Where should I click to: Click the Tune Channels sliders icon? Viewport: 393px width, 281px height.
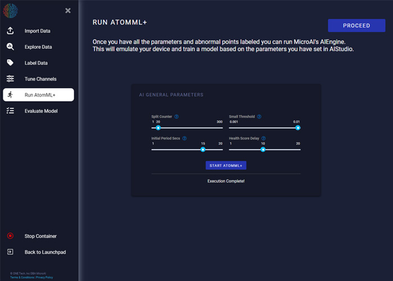(x=10, y=79)
